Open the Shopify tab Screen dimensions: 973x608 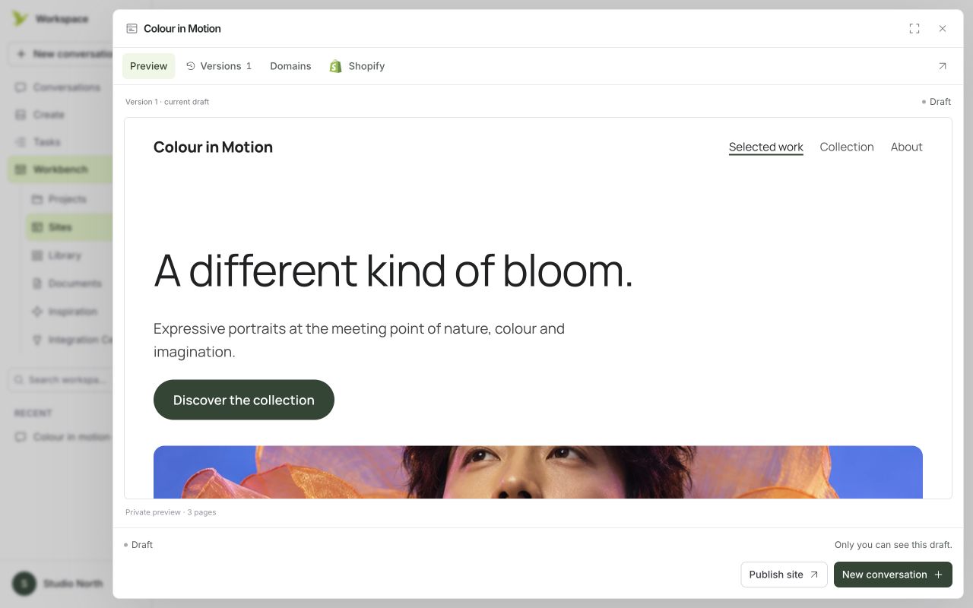pyautogui.click(x=357, y=66)
